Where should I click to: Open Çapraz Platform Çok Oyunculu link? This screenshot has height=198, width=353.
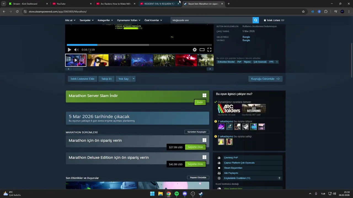pos(239,163)
